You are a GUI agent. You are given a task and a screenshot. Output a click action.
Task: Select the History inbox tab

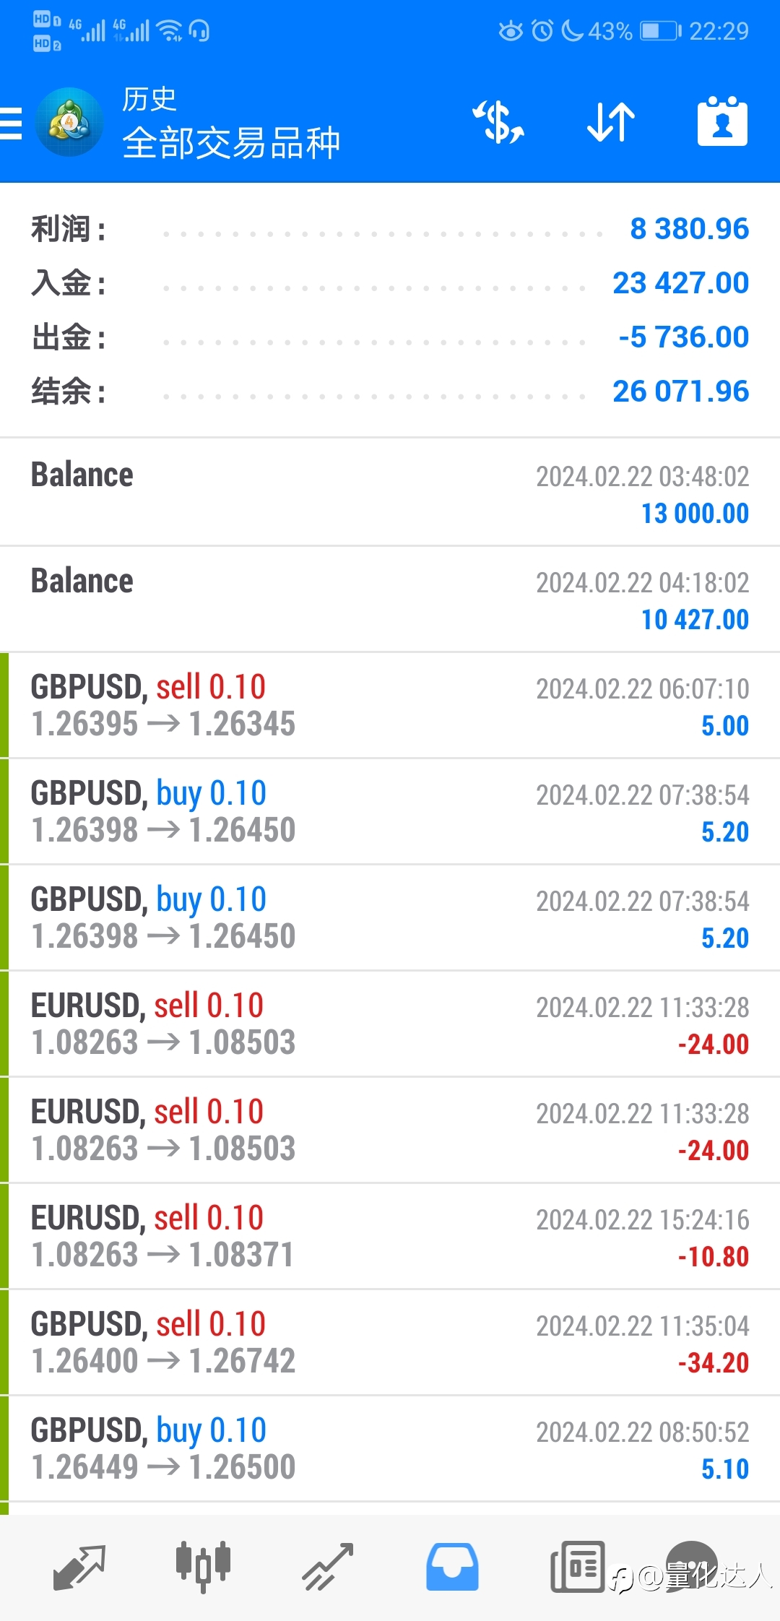(x=452, y=1566)
